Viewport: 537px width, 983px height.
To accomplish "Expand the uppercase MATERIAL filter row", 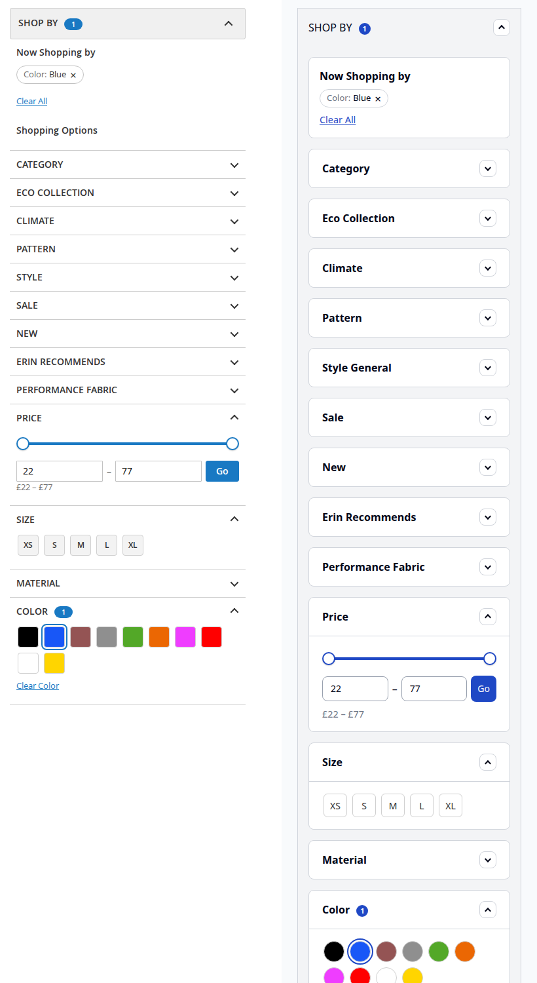I will 128,583.
